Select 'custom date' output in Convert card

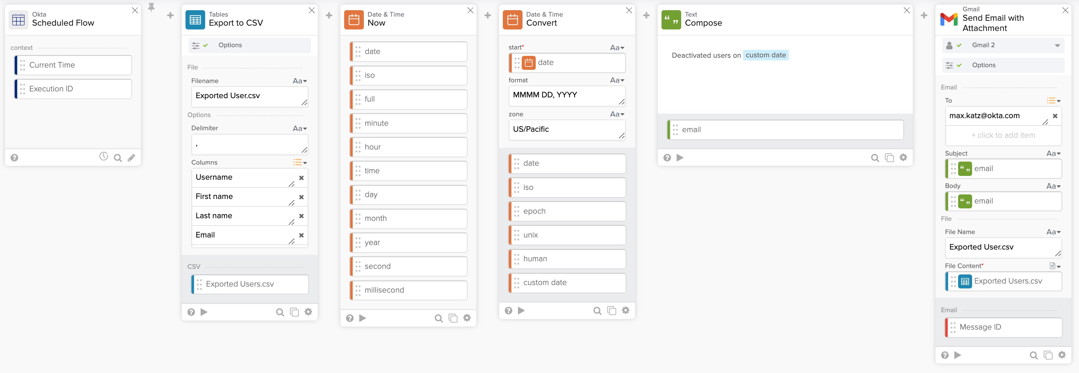click(567, 283)
